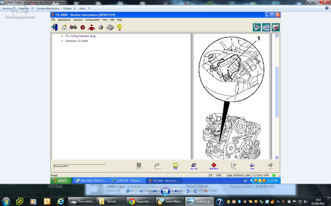Viewport: 331px width, 206px height.
Task: Open the photo viewer zoom magnifier control
Action: click(x=129, y=191)
